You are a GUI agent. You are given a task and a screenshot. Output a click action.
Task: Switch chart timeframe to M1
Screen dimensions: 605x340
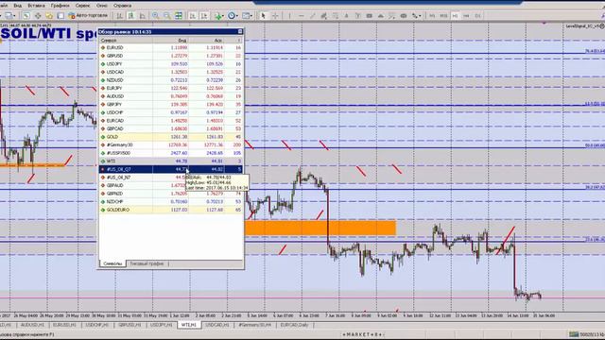point(432,15)
